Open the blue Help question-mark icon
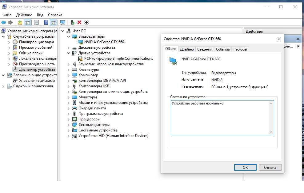304x193 pixels. (46, 23)
